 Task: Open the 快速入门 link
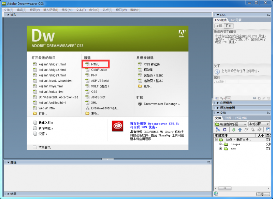46,123
